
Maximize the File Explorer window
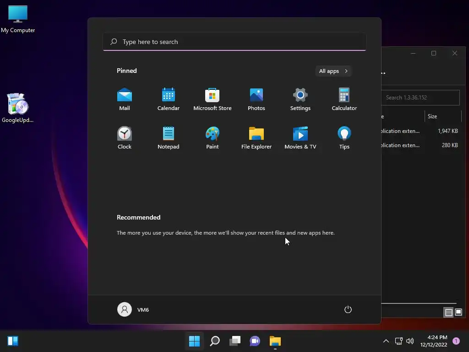(434, 53)
